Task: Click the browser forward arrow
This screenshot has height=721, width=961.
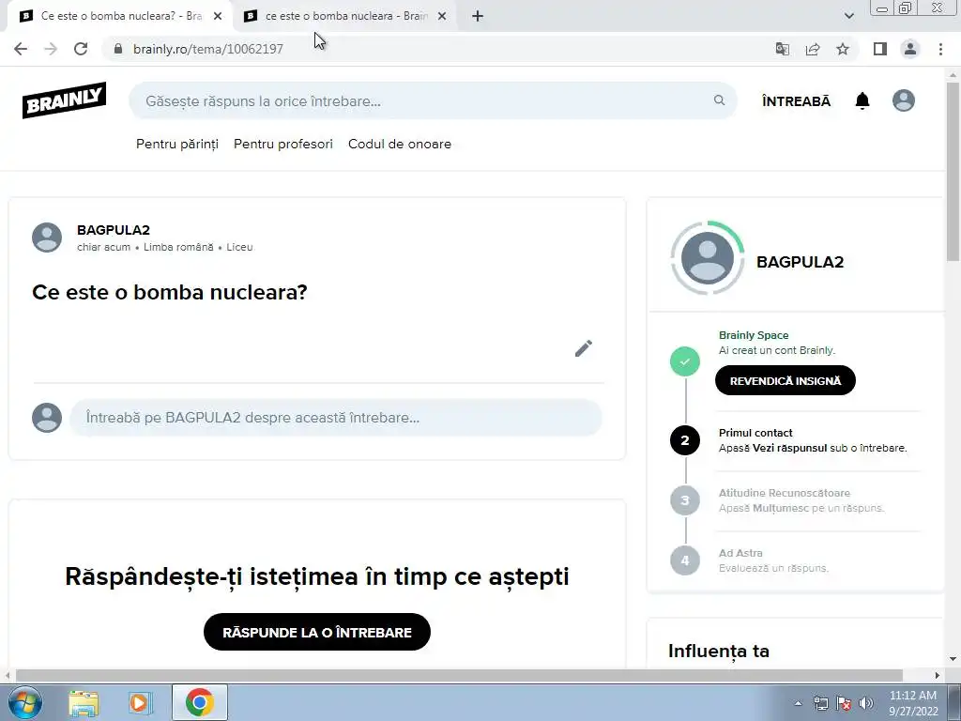Action: [x=51, y=49]
